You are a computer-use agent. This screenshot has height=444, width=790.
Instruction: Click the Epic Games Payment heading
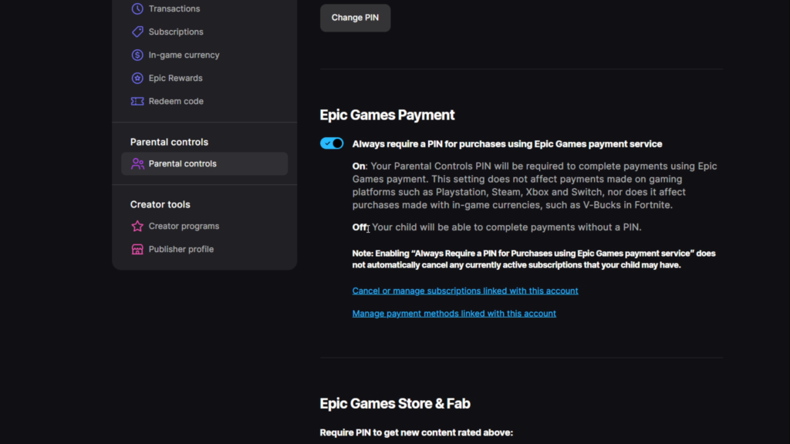(387, 115)
